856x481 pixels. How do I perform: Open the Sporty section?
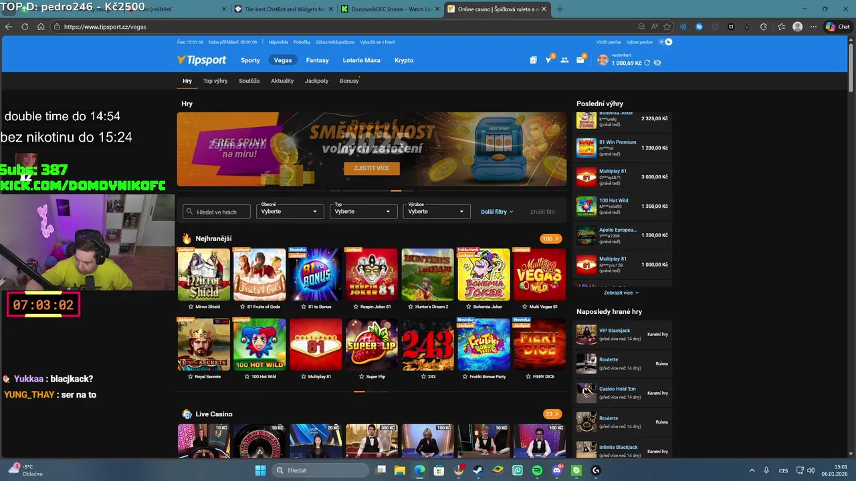pyautogui.click(x=250, y=60)
